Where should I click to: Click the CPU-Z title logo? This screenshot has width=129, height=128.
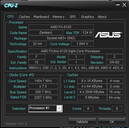11,6
